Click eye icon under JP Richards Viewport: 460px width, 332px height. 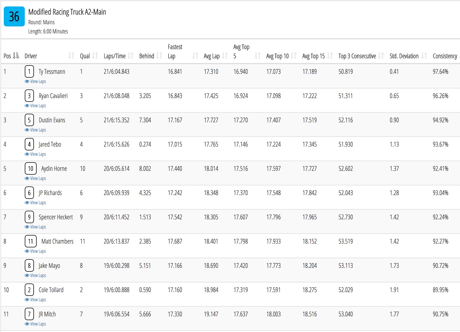tap(27, 203)
